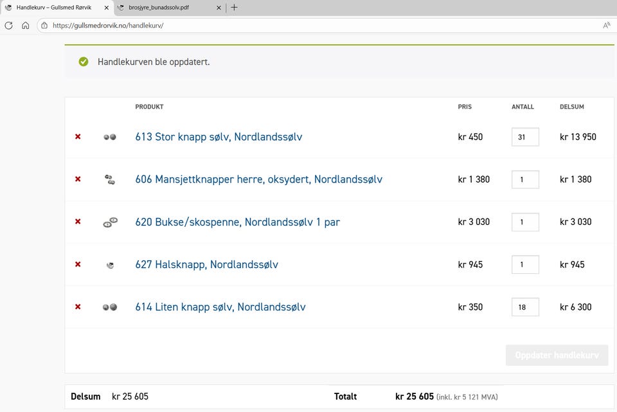Open 614 Liten knapp sølv, Nordlandssølv link
The image size is (617, 412).
220,307
